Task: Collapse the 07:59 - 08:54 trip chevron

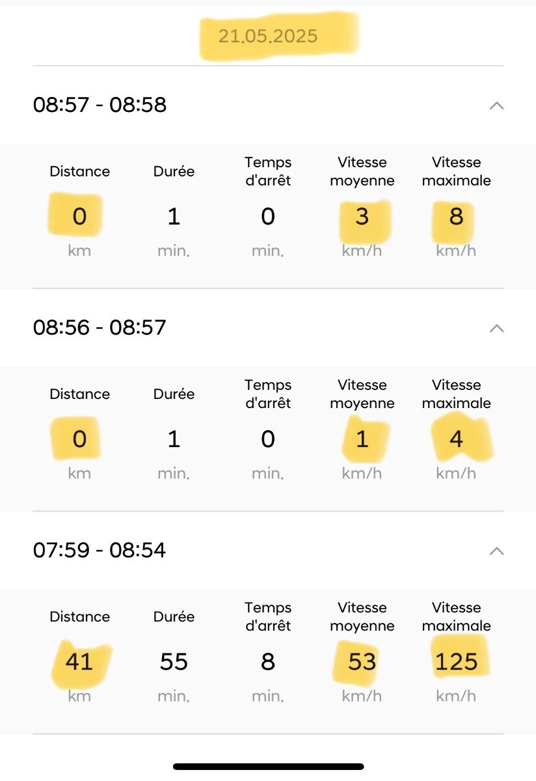Action: click(496, 551)
